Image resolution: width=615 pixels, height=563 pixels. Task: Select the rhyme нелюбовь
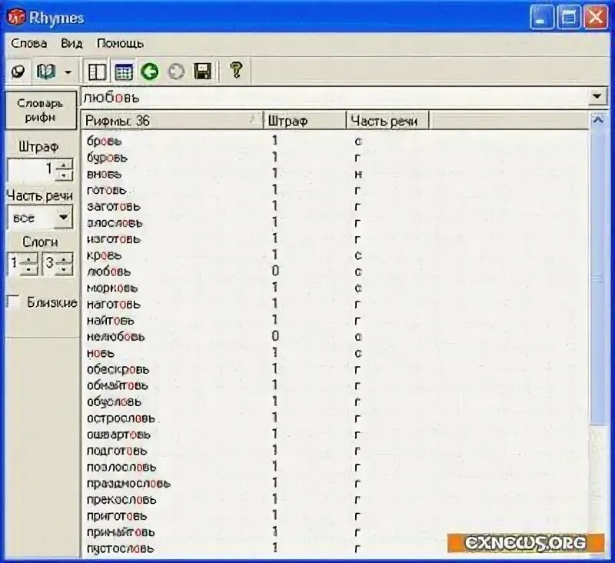pyautogui.click(x=116, y=337)
